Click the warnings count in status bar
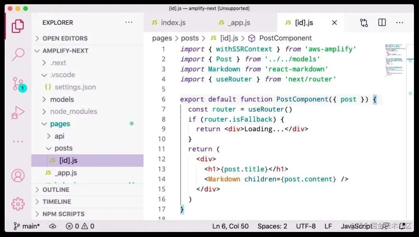 click(88, 226)
